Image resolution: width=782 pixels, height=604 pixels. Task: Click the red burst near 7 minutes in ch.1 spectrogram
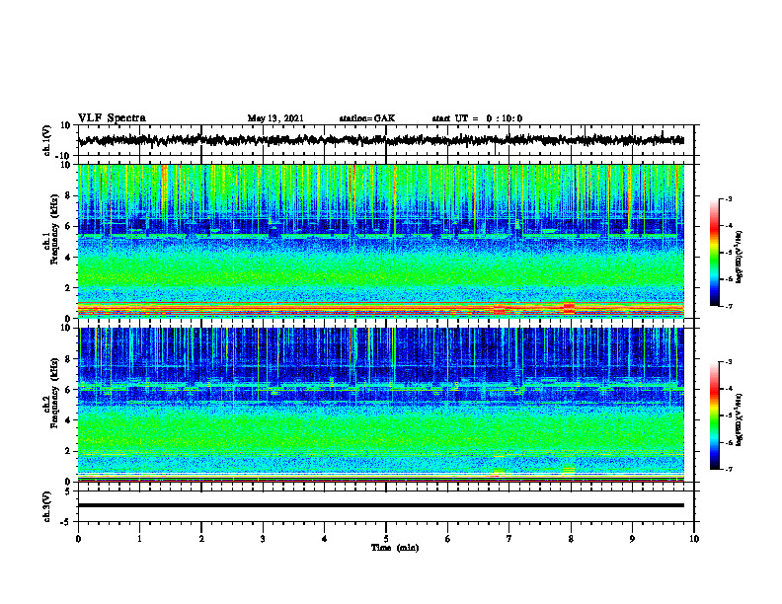coord(500,310)
